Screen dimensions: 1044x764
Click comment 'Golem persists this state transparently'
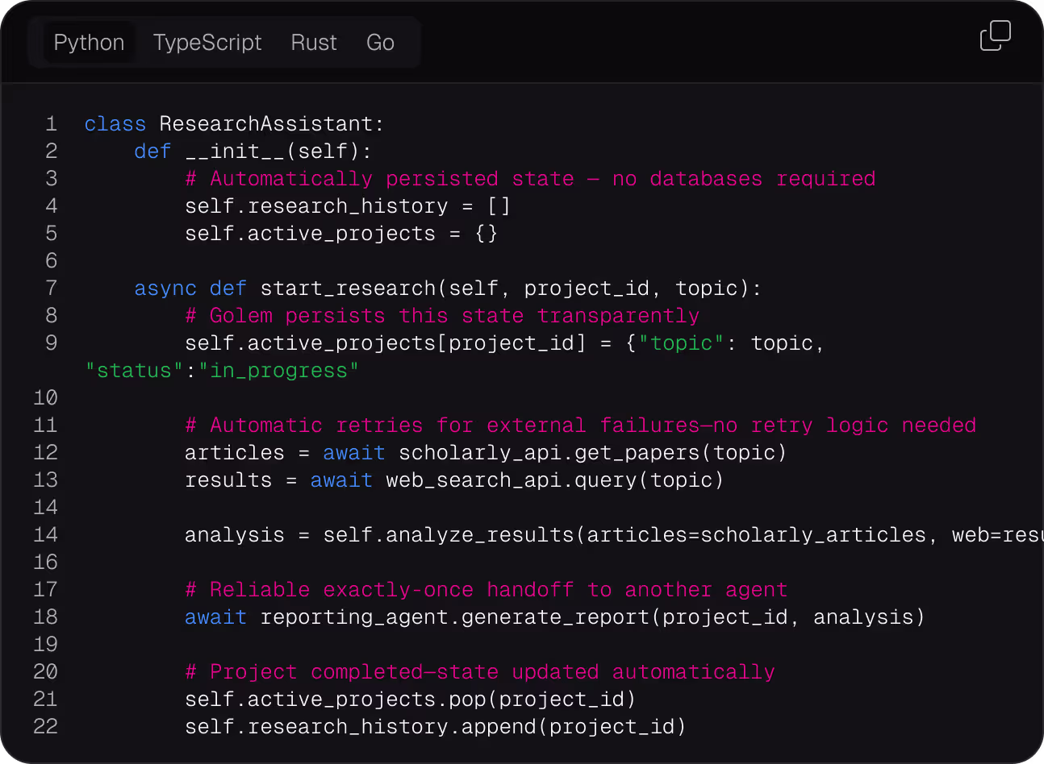tap(442, 316)
